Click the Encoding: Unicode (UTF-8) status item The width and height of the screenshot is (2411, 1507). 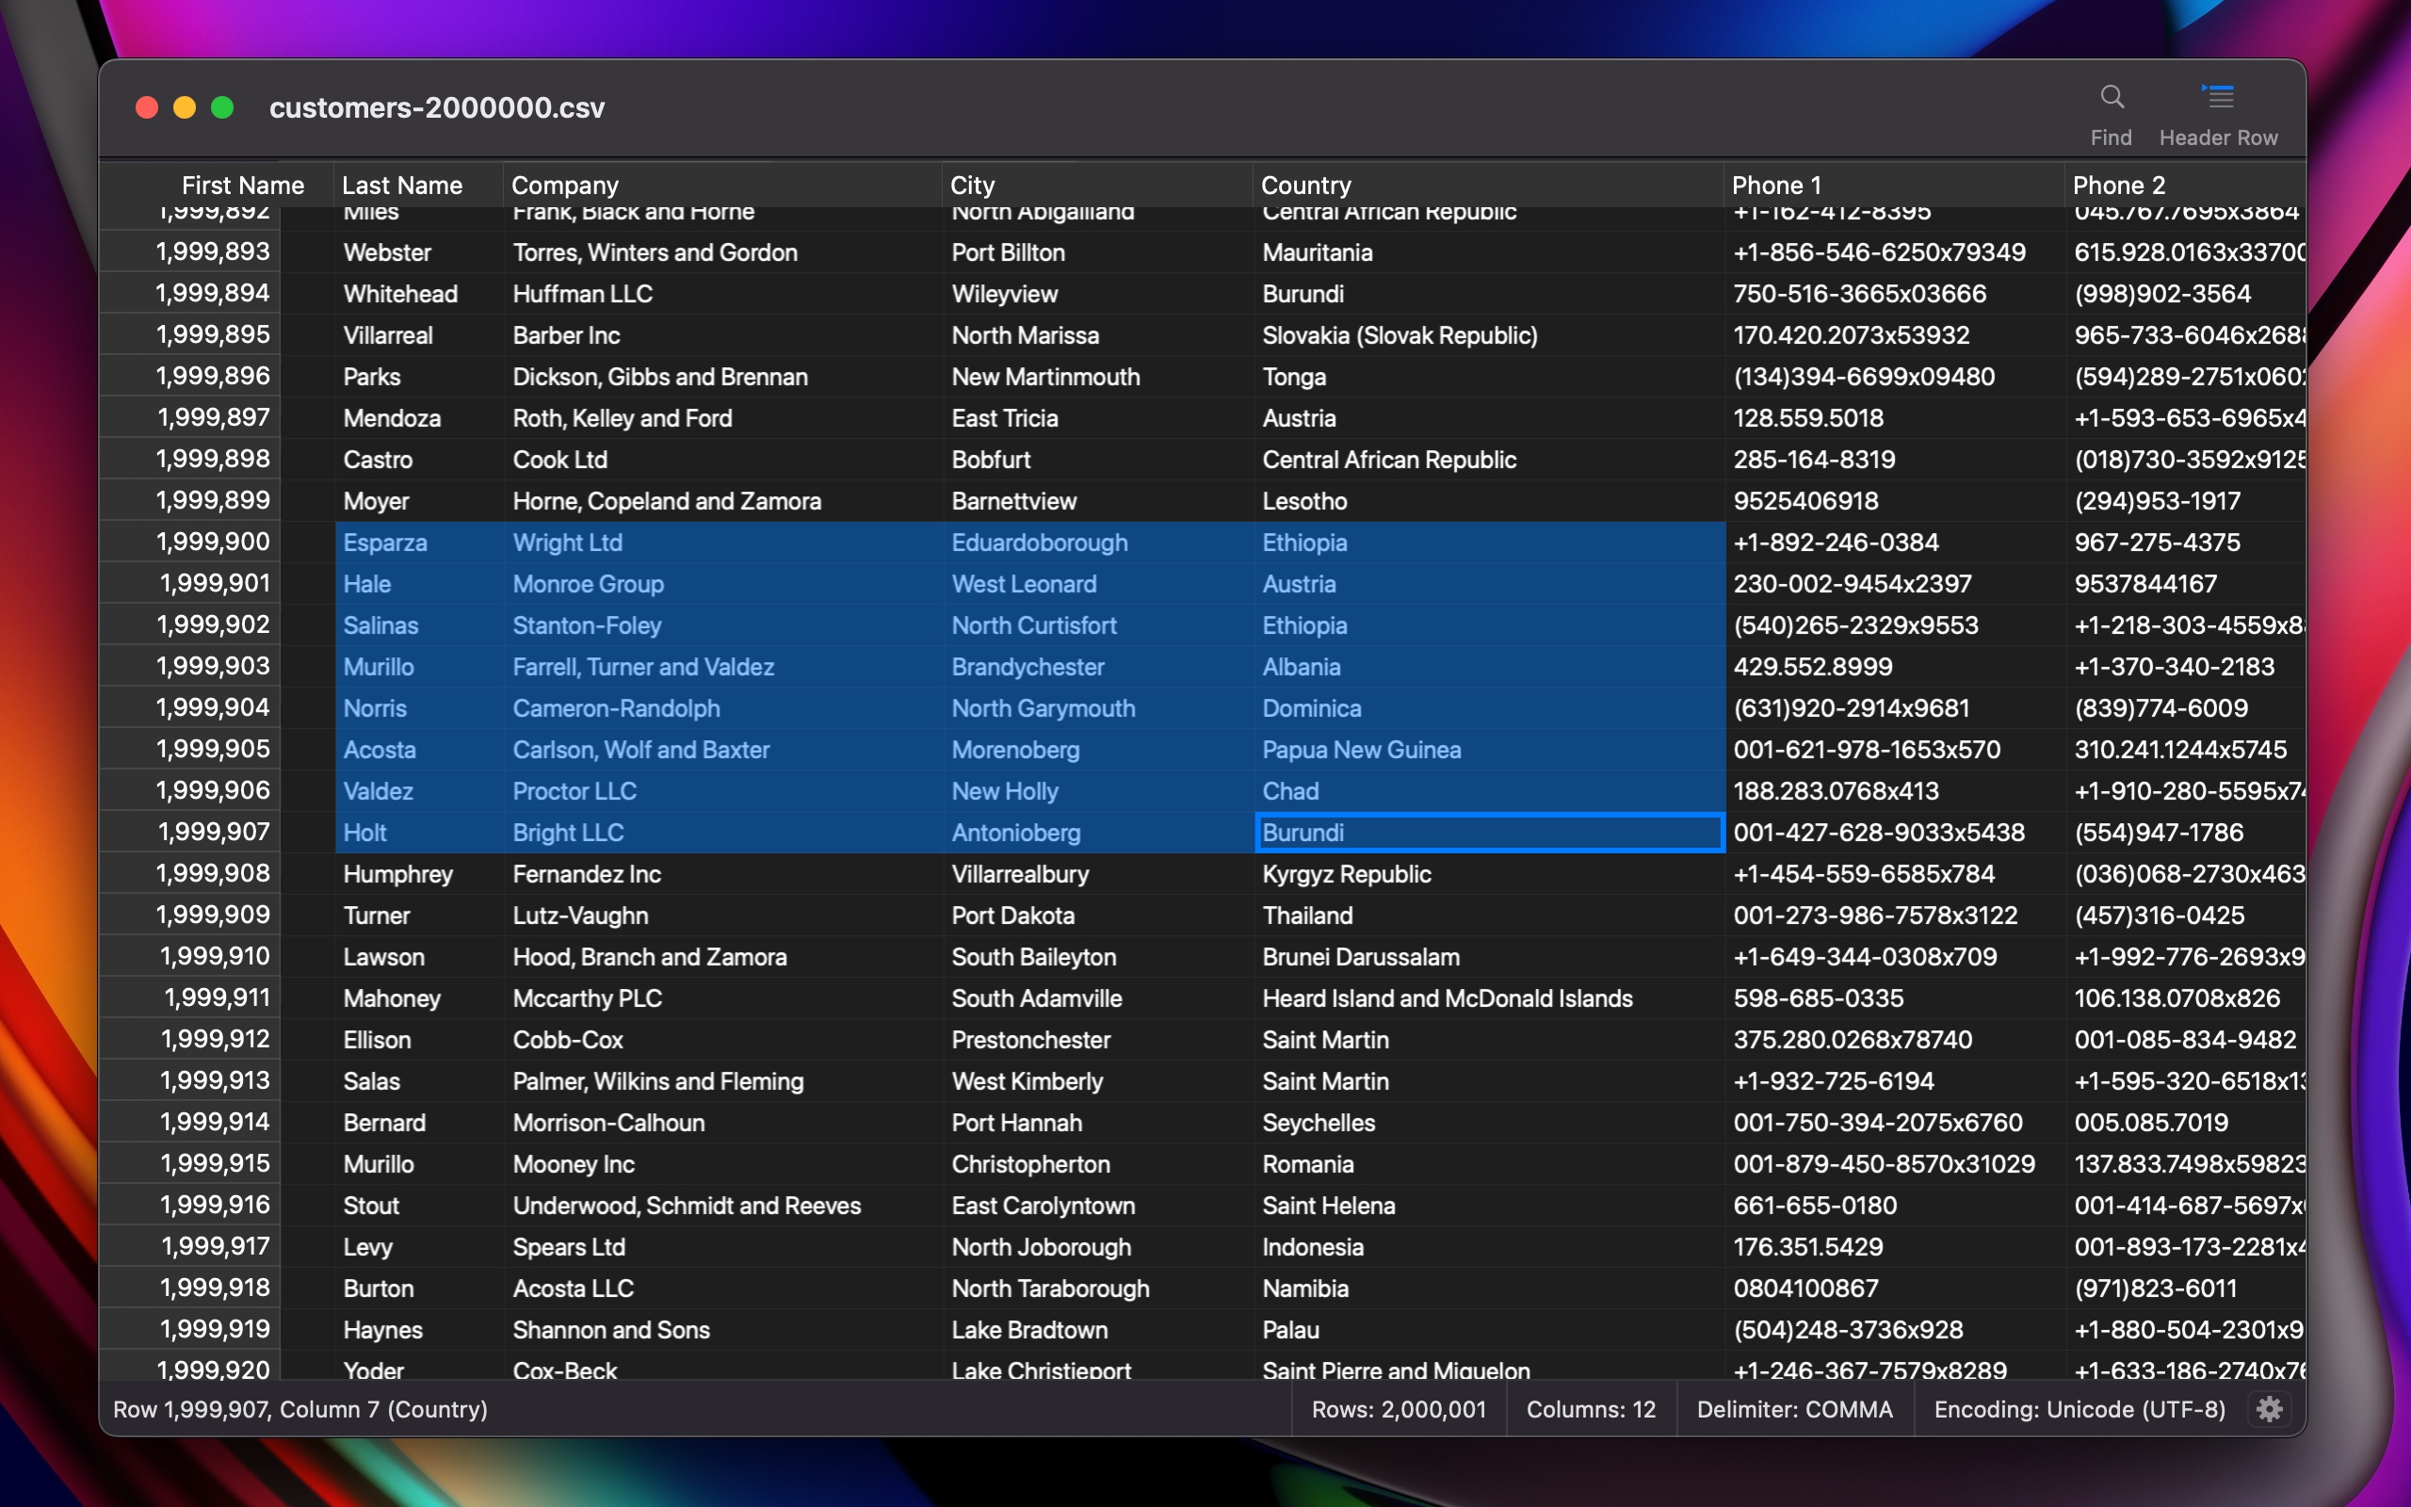tap(2079, 1409)
